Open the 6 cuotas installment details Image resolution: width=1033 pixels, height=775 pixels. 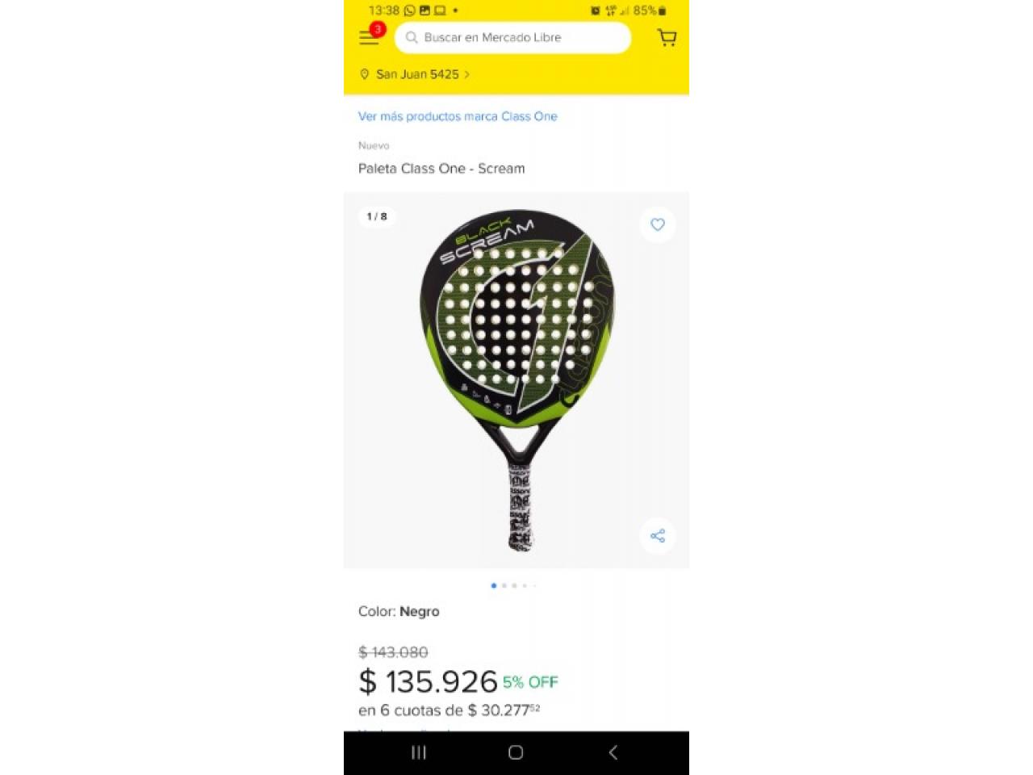tap(449, 710)
